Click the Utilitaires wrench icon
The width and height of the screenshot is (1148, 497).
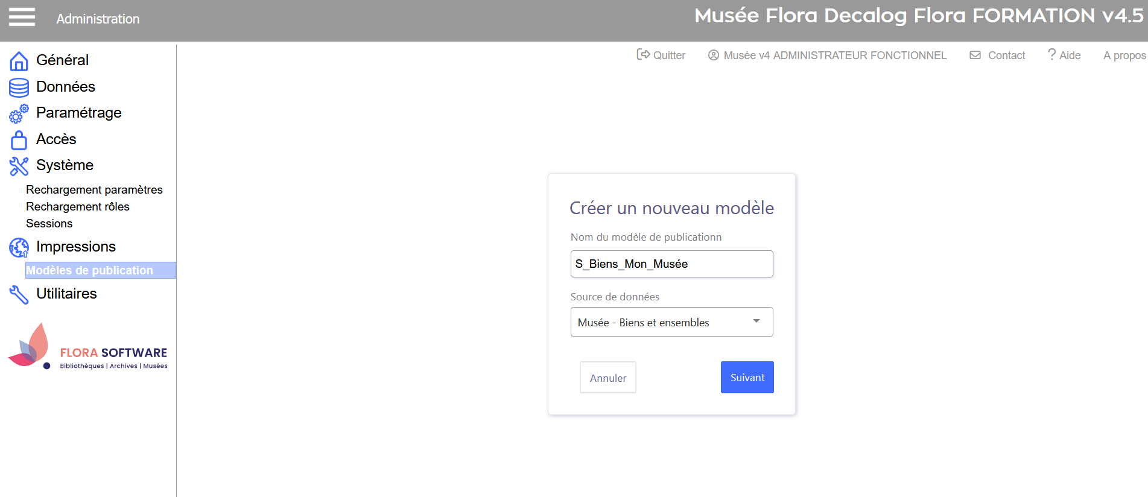pos(19,294)
